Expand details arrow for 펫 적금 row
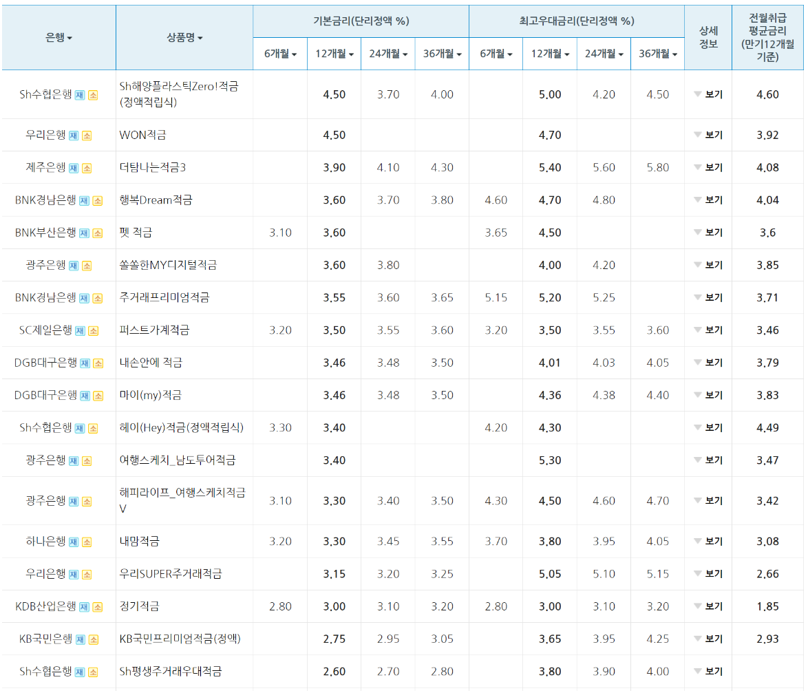Screen dimensions: 808x693 coord(697,232)
